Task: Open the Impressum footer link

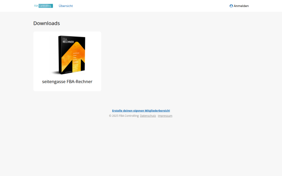Action: [x=165, y=116]
